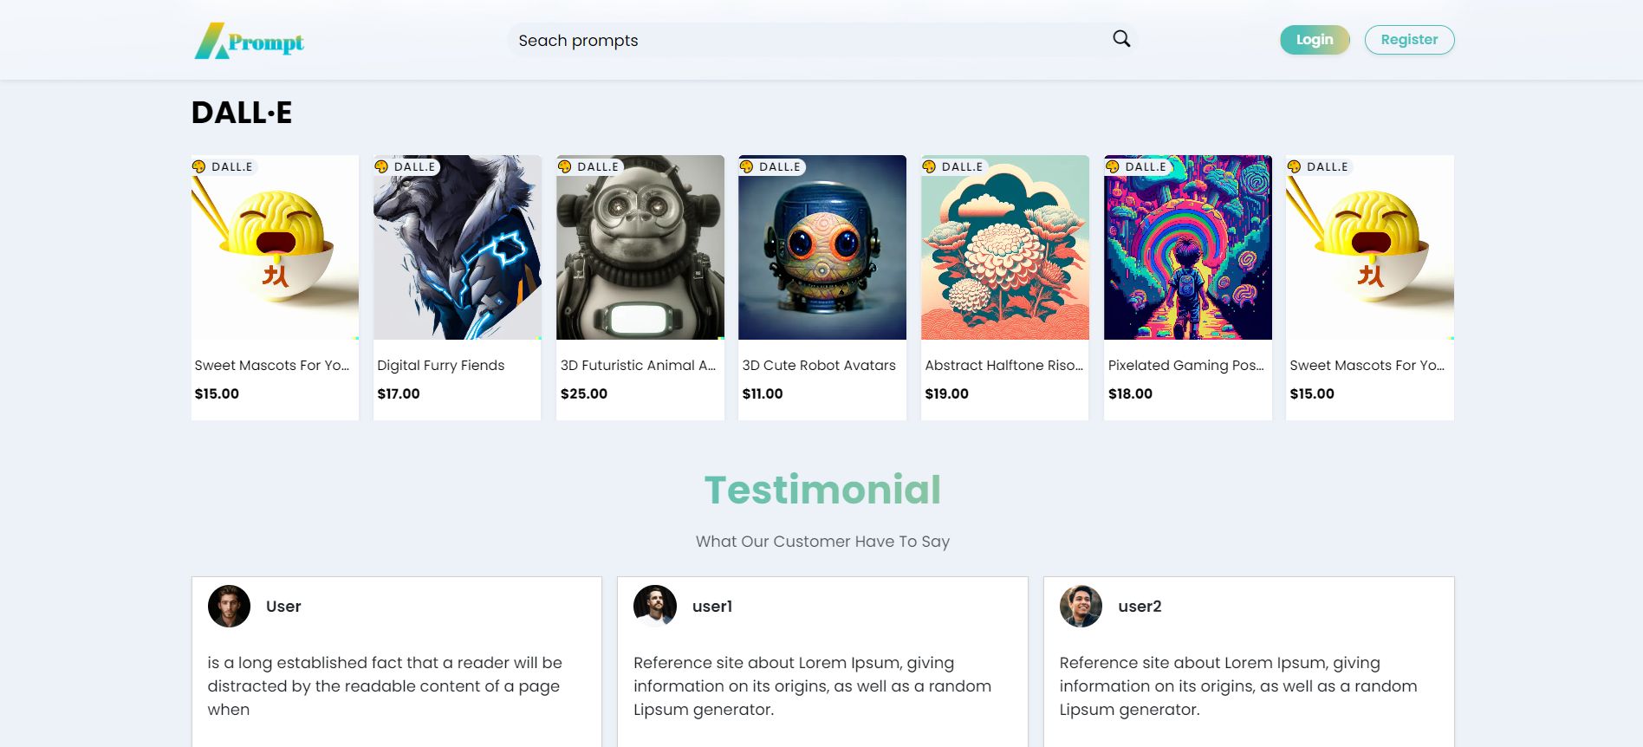The width and height of the screenshot is (1643, 747).
Task: Click the search magnifier icon
Action: click(1121, 39)
